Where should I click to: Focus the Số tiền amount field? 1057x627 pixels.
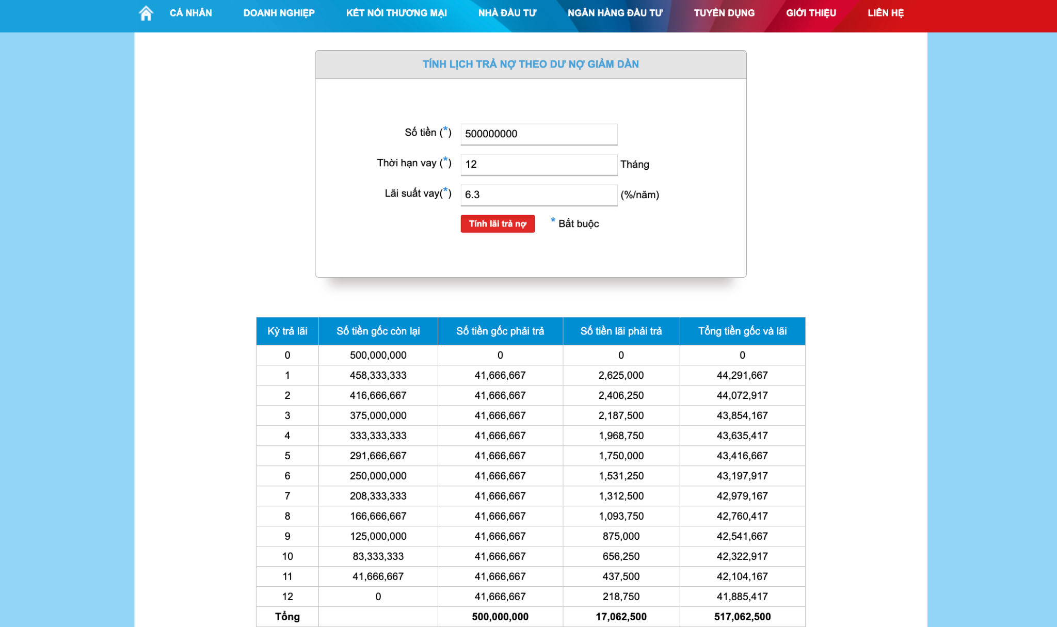(x=539, y=134)
